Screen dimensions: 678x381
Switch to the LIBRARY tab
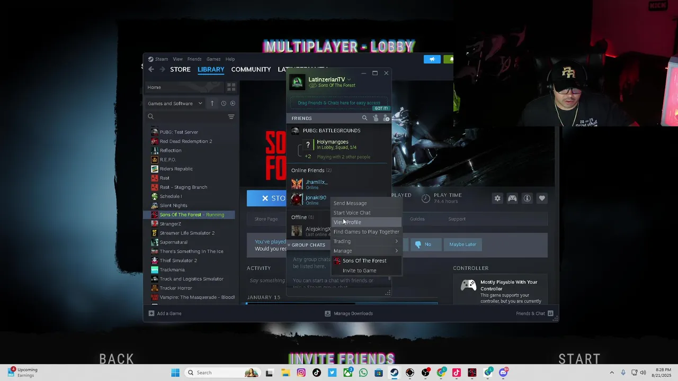click(x=211, y=69)
